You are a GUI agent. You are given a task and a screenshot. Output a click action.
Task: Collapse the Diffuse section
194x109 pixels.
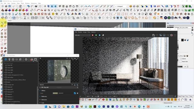coord(40,91)
